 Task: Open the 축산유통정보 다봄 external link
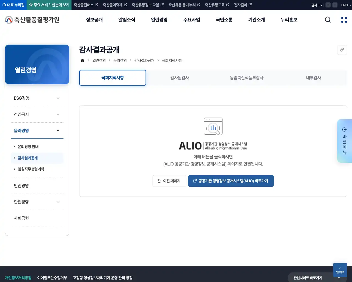[x=148, y=5]
